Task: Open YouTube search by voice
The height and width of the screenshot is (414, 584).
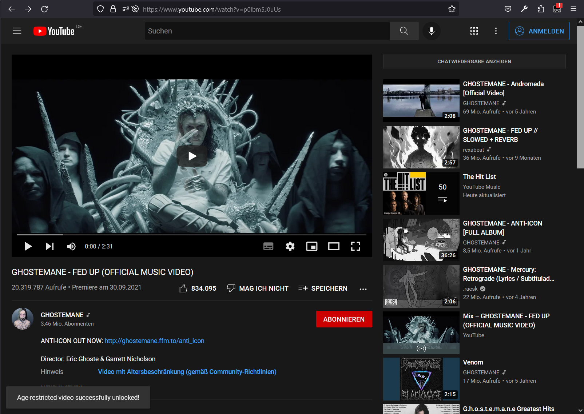Action: click(432, 31)
